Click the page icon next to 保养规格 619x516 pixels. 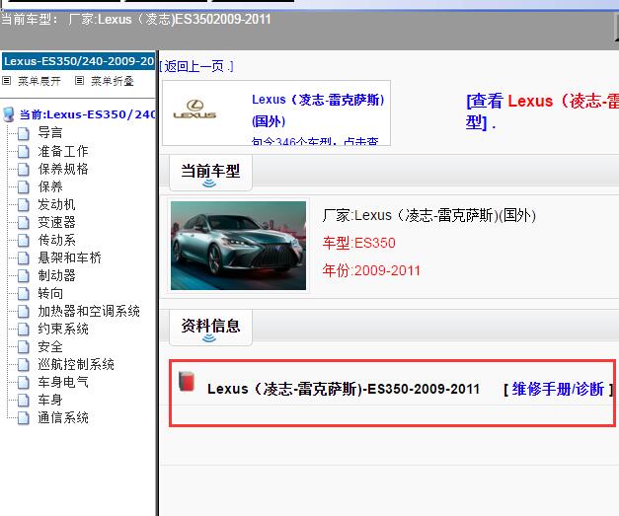pos(24,169)
